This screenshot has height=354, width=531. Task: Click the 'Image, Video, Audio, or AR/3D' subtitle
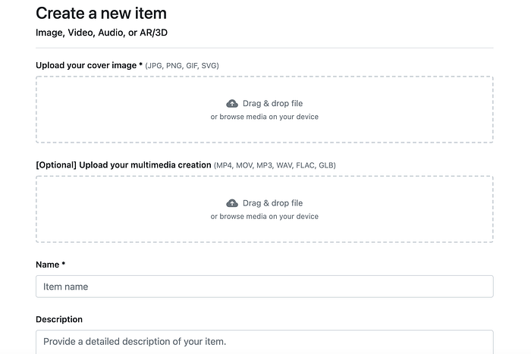click(x=111, y=33)
